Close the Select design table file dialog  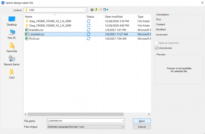coord(202,3)
